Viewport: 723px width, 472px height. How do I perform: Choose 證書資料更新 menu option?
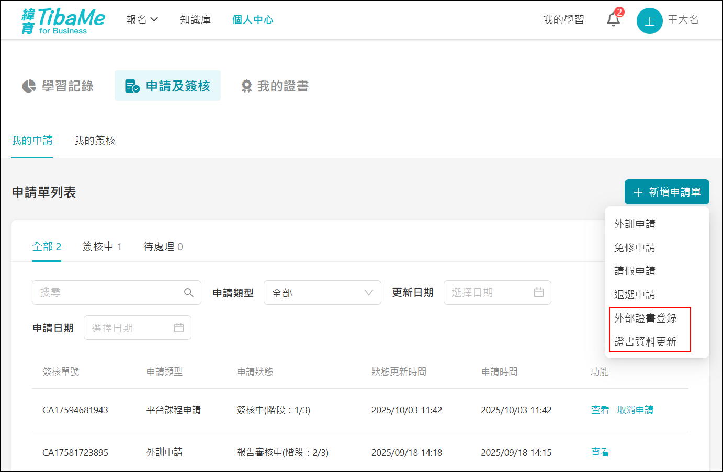[x=645, y=341]
